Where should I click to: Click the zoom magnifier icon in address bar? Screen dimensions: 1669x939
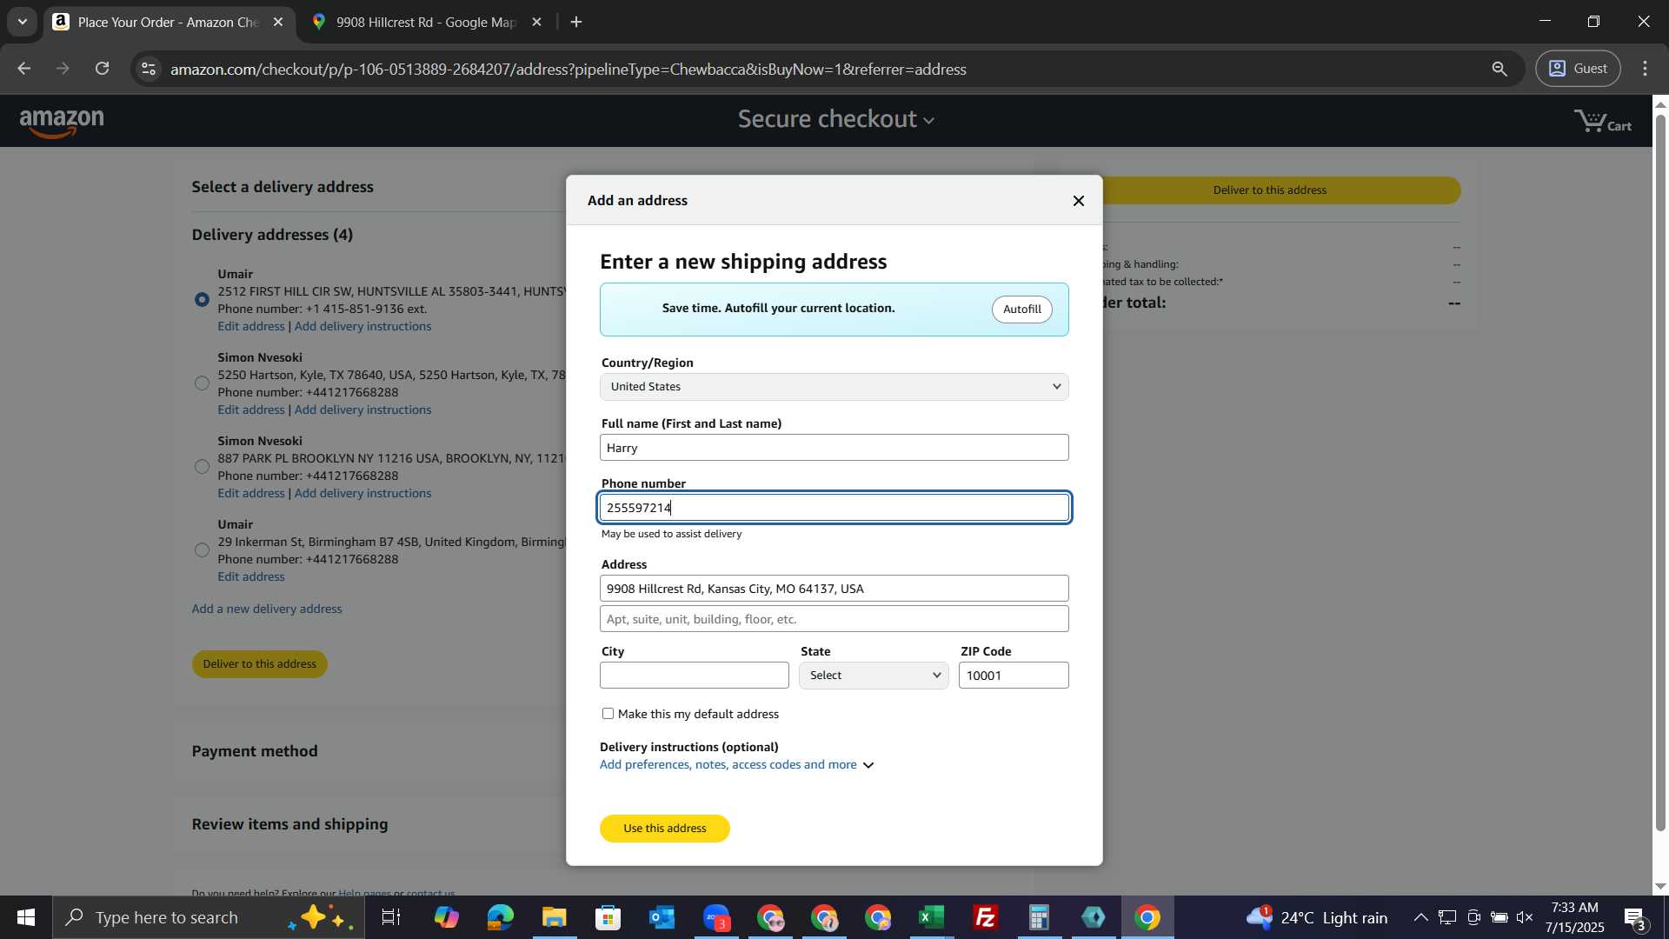1499,69
